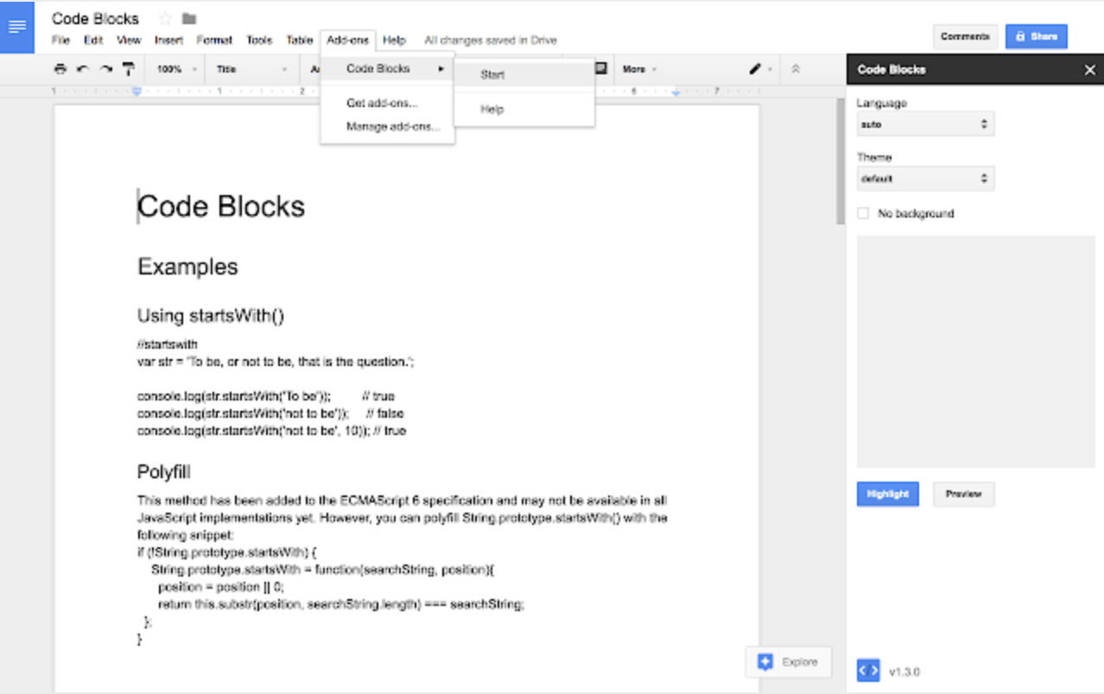Open the Insert menu

[x=168, y=40]
